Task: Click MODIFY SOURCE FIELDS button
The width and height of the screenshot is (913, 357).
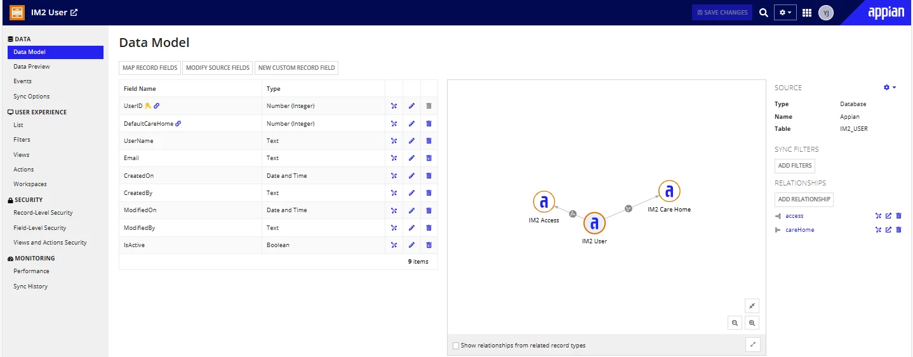Action: coord(218,68)
